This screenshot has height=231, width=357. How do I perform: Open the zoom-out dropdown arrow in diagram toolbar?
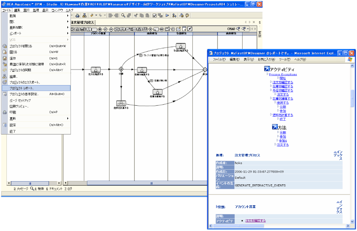pos(248,29)
